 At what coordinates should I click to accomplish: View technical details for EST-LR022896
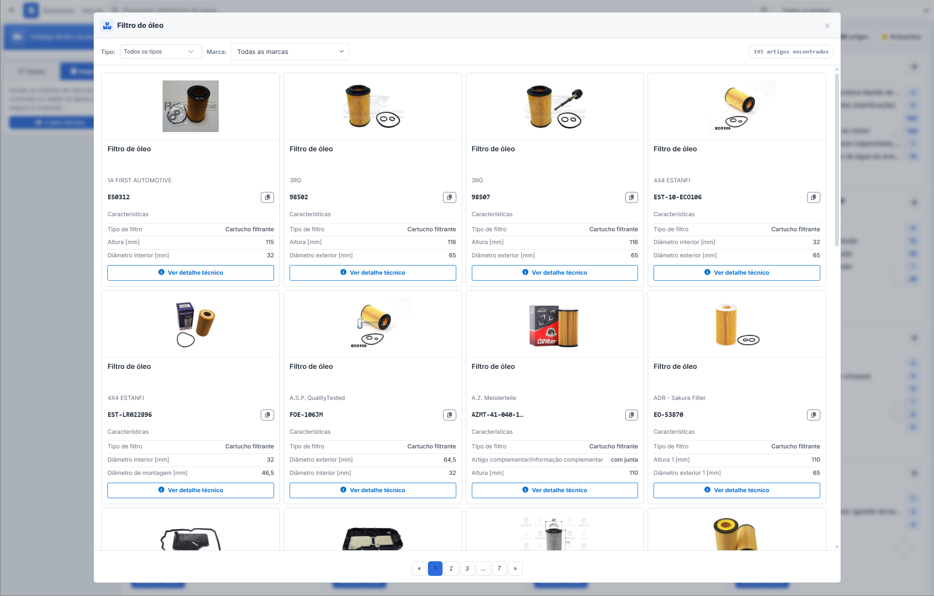(x=190, y=490)
